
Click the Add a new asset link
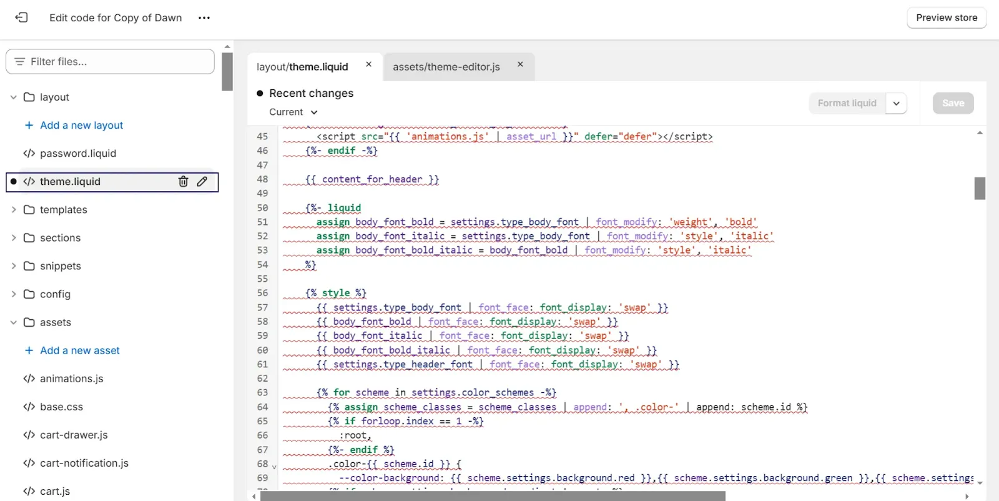(x=80, y=351)
